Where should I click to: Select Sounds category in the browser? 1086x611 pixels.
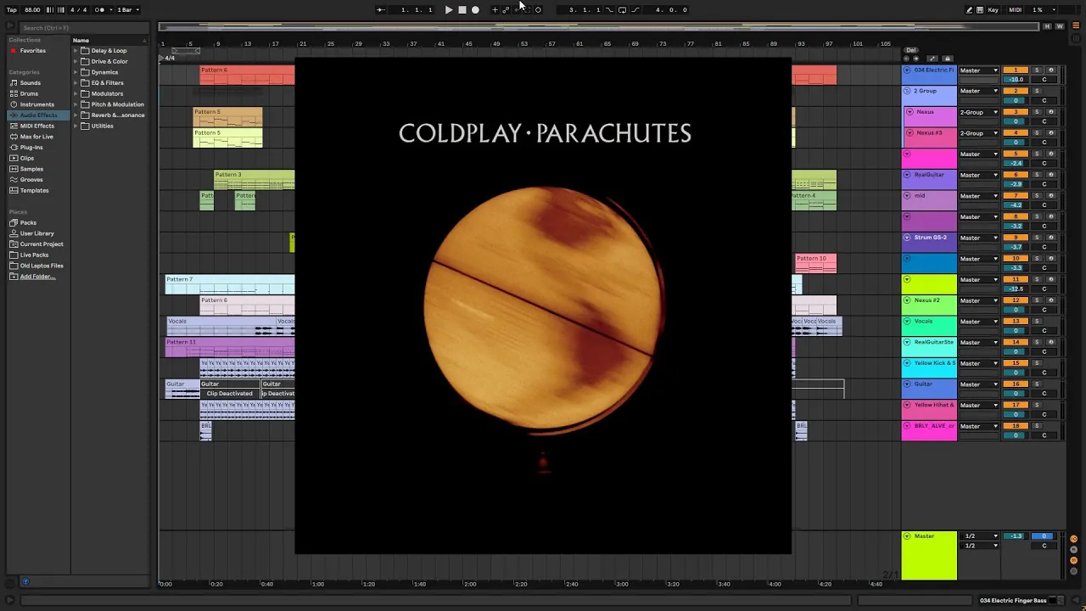31,83
